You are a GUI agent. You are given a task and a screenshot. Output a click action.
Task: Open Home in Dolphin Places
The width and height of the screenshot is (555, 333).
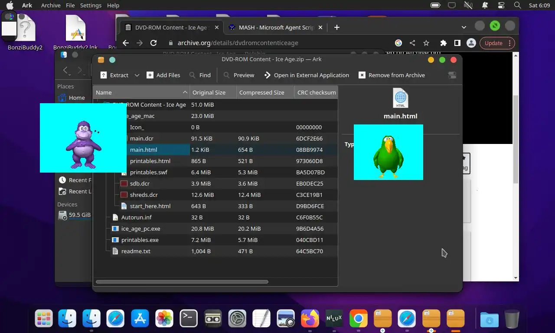point(72,98)
